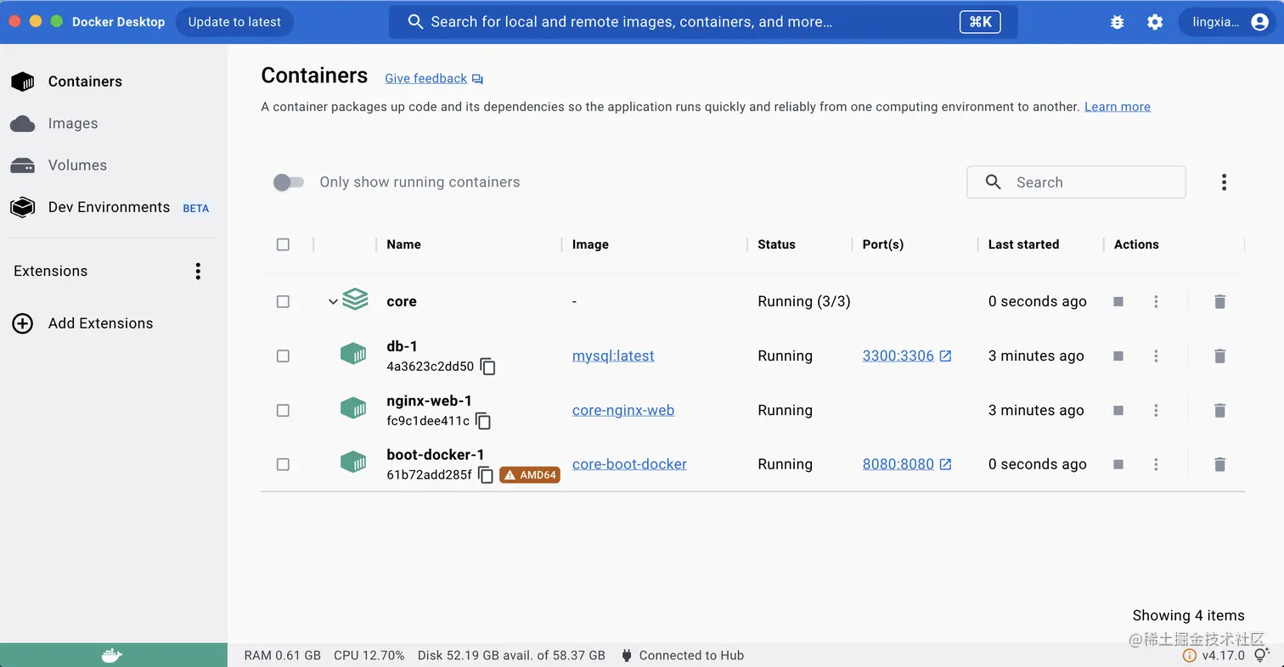The width and height of the screenshot is (1284, 667).
Task: Collapse the core stack group
Action: click(333, 302)
